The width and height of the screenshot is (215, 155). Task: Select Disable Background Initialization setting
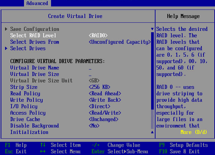pyautogui.click(x=34, y=129)
